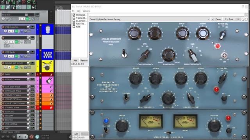Viewport: 250px width, 140px height.
Task: Go to project end in transport
Action: pyautogui.click(x=8, y=136)
